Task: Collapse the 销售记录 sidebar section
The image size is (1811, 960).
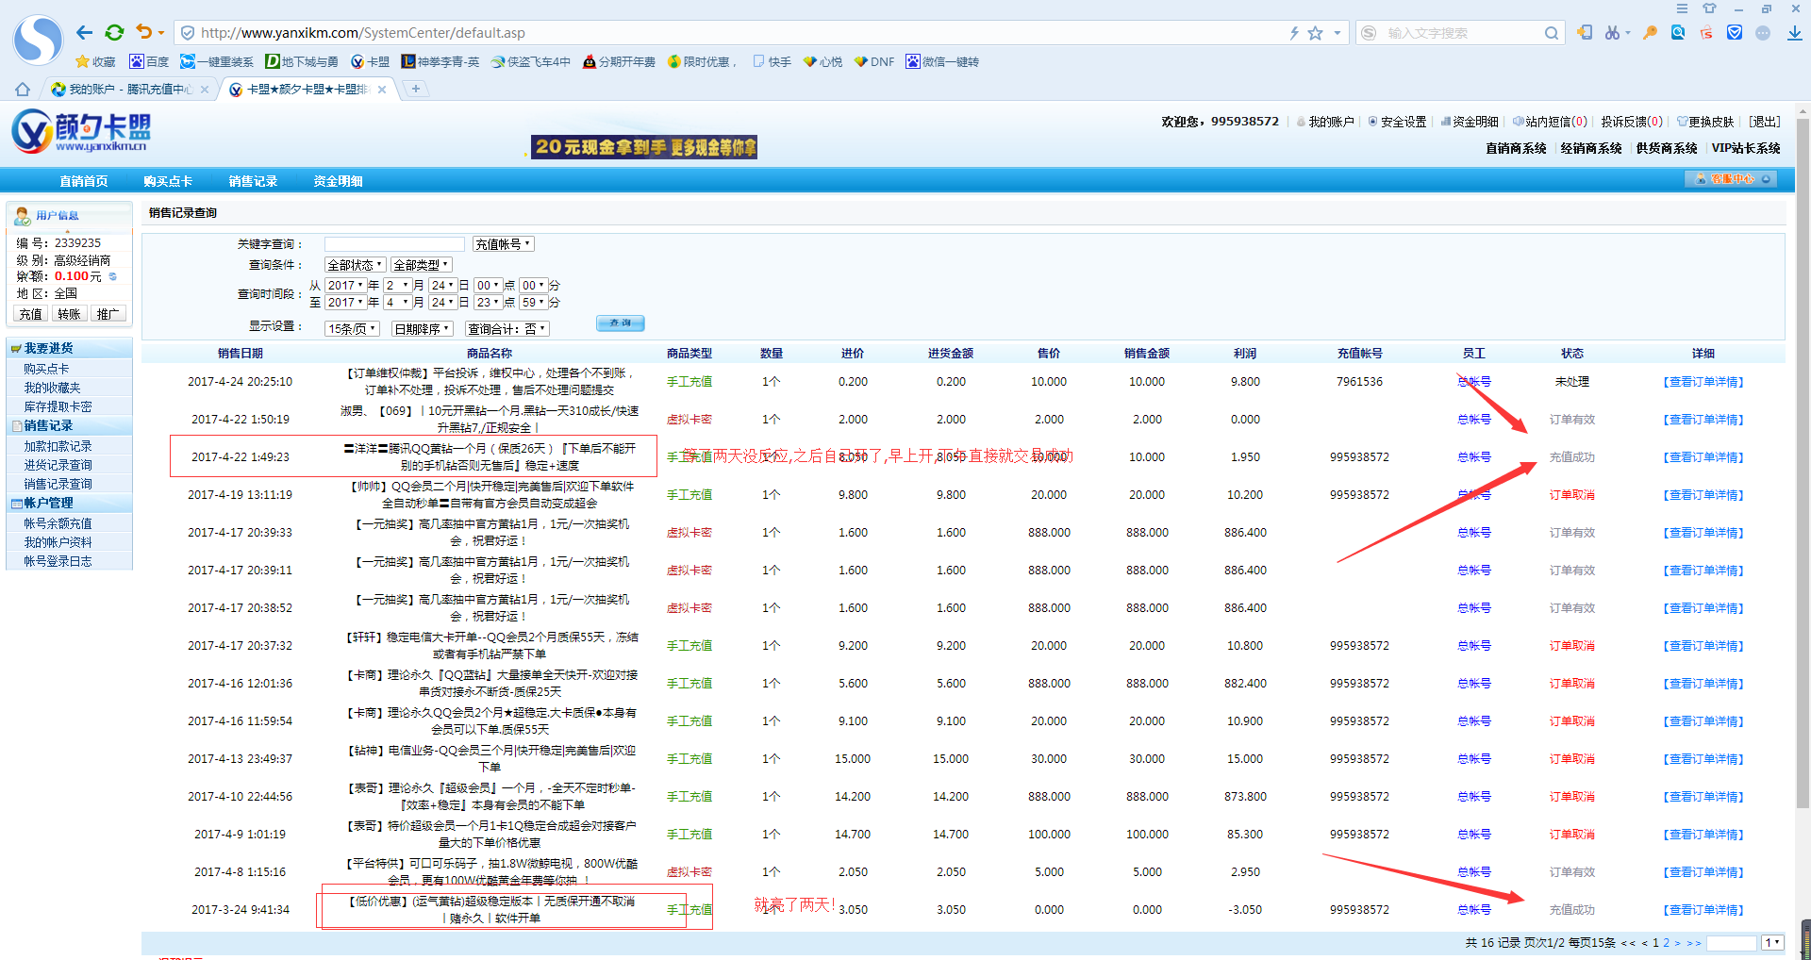Action: point(48,426)
